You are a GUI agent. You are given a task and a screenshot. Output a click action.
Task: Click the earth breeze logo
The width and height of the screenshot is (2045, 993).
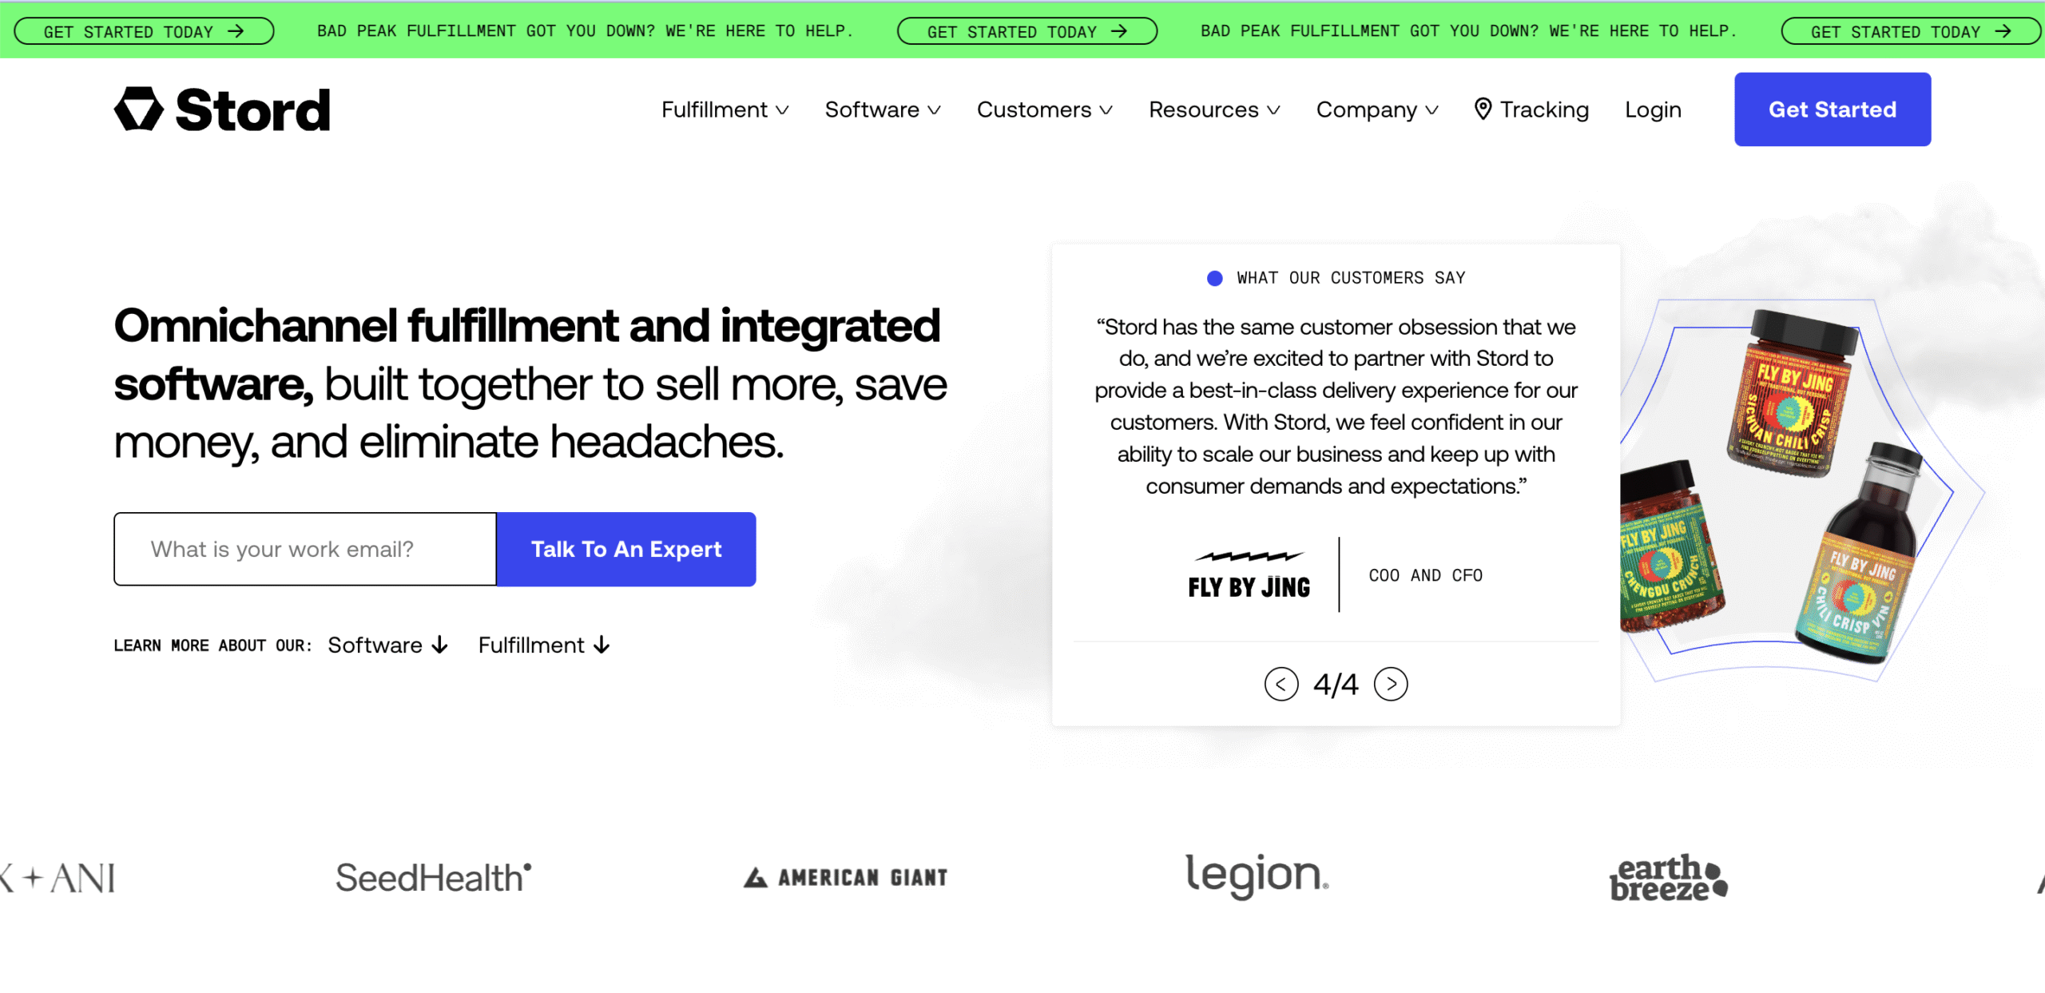click(x=1668, y=878)
